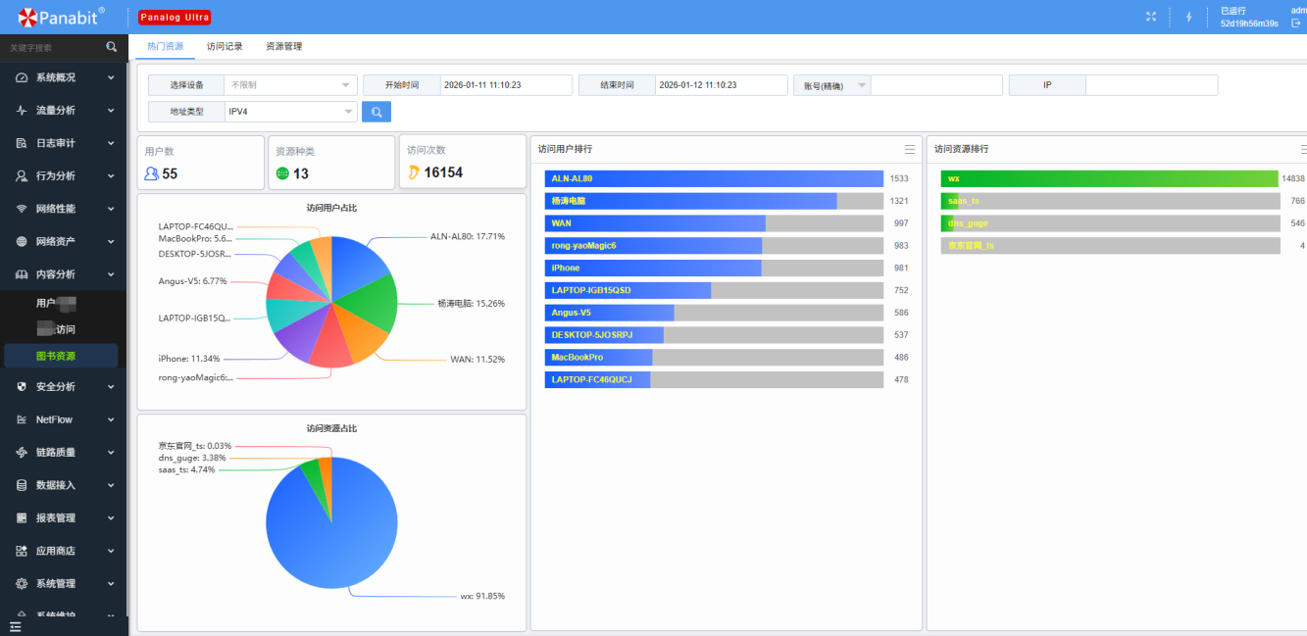
Task: Click the lightning bolt icon in header
Action: 1189,17
